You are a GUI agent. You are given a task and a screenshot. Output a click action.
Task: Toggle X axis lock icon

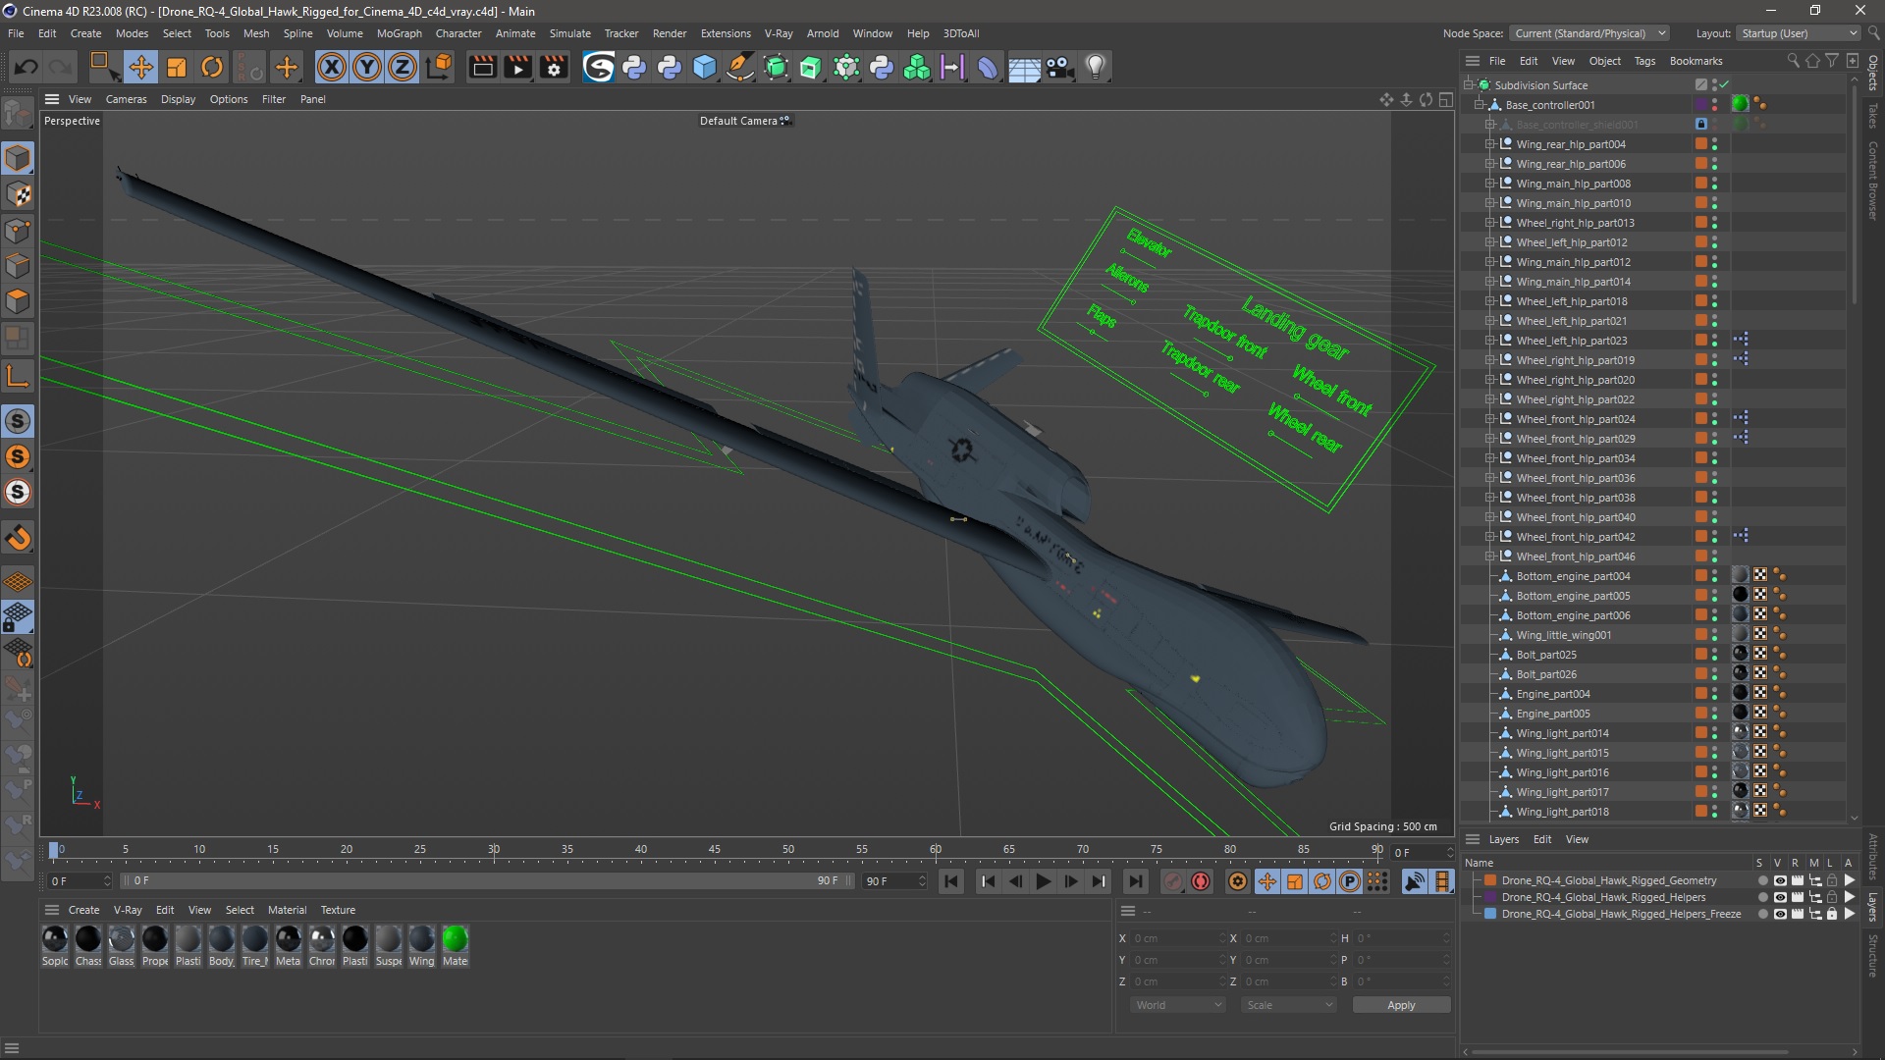(332, 67)
